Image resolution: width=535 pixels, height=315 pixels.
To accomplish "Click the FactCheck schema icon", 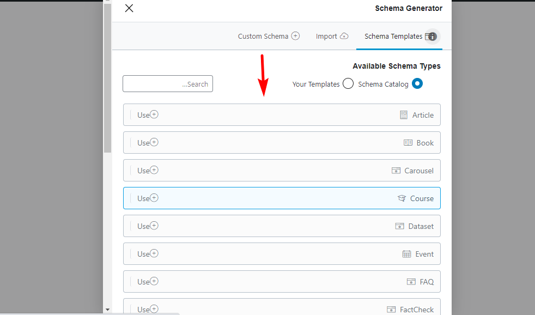I will click(x=392, y=310).
